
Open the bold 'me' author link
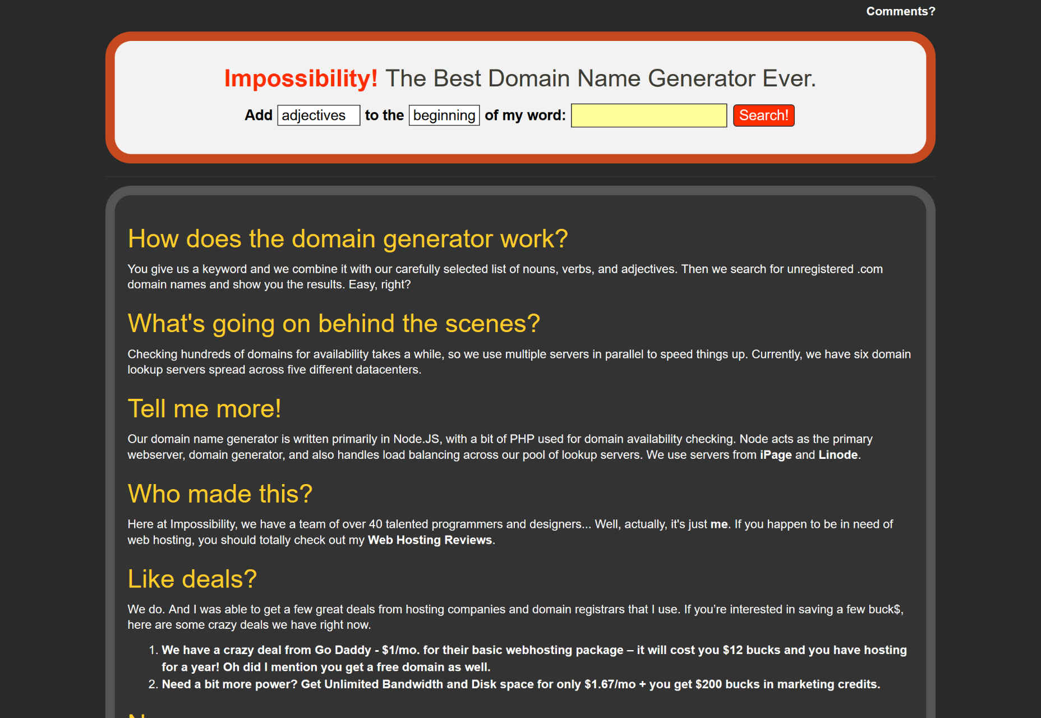[719, 524]
